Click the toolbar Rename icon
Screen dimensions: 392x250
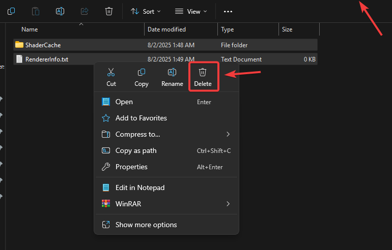60,11
